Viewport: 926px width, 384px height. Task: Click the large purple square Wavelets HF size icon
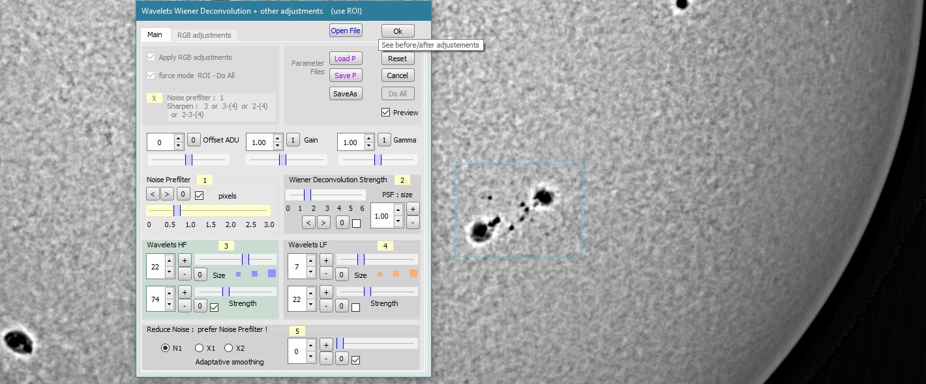[272, 273]
